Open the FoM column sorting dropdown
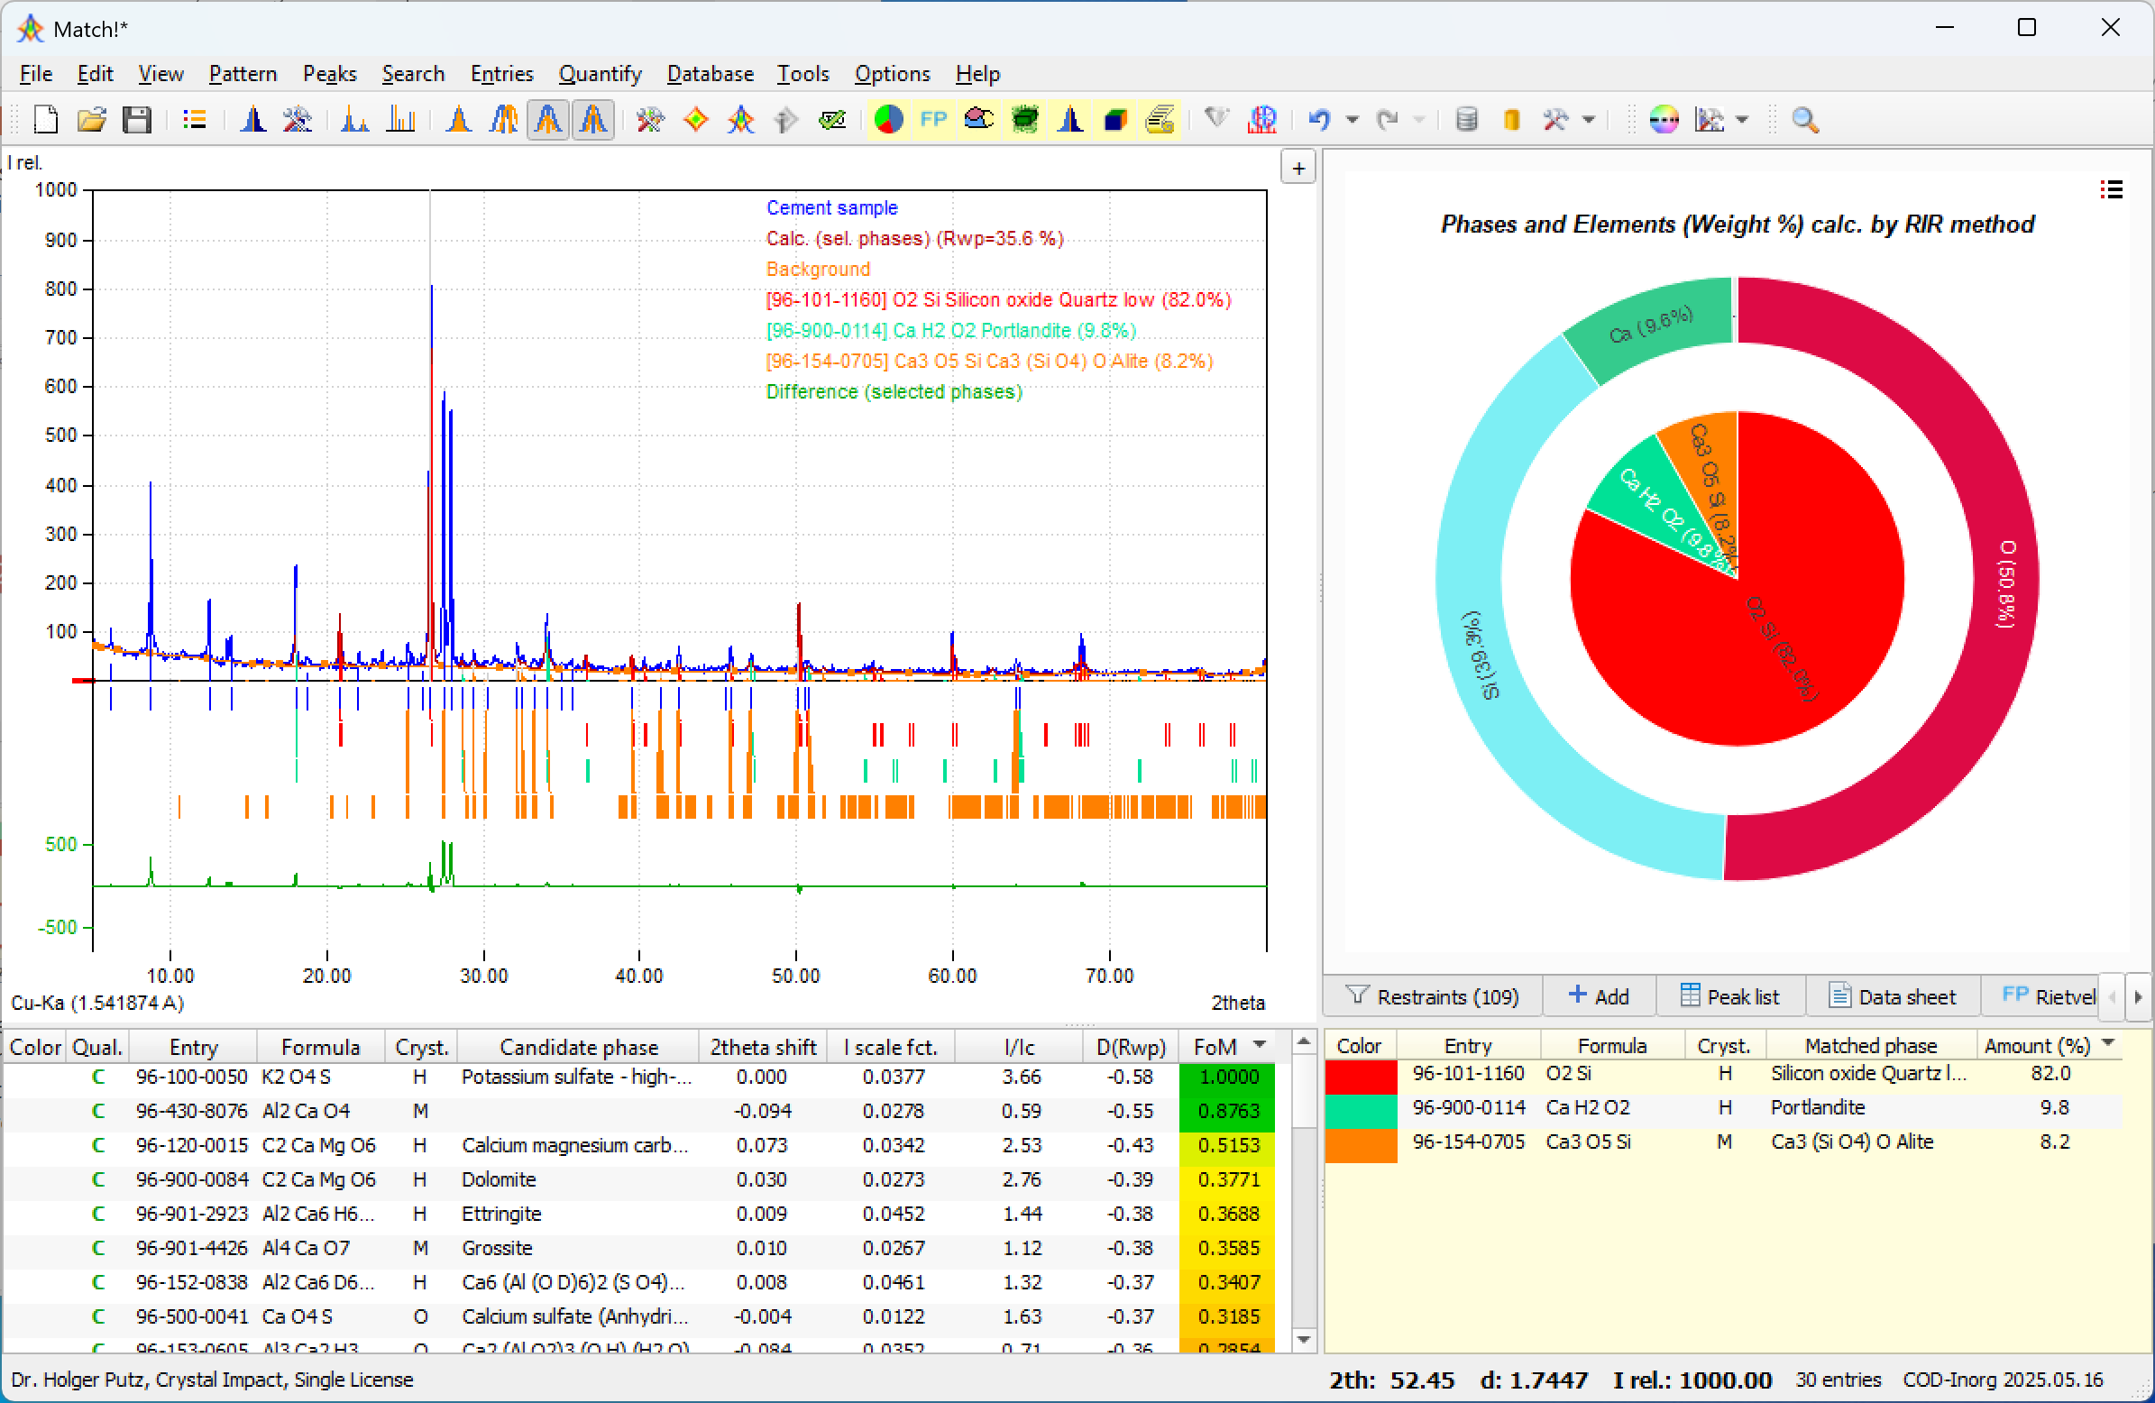 [1259, 1046]
